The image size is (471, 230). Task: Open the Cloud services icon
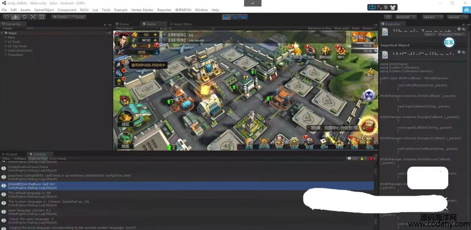(x=388, y=17)
